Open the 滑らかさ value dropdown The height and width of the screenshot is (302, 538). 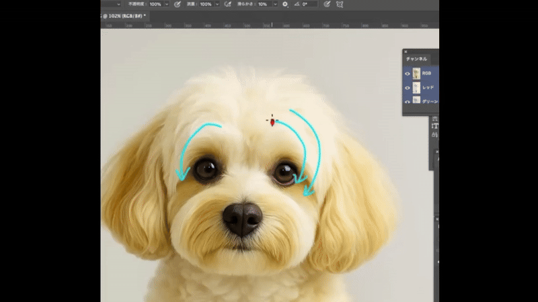pos(274,4)
